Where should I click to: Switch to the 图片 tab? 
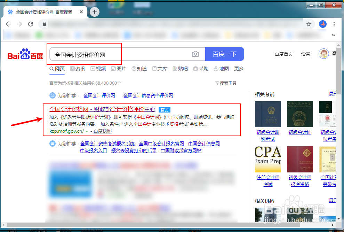coord(119,69)
